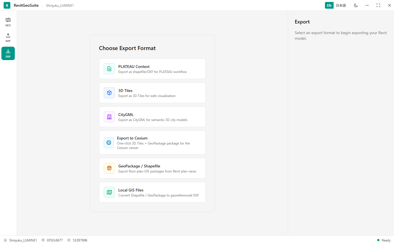Click Shinjuku_LUMINE1 in the status bar

[x=23, y=240]
